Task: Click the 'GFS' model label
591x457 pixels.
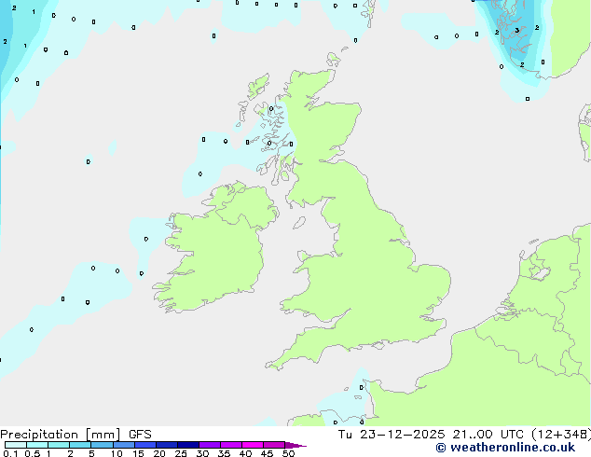Action: [140, 435]
